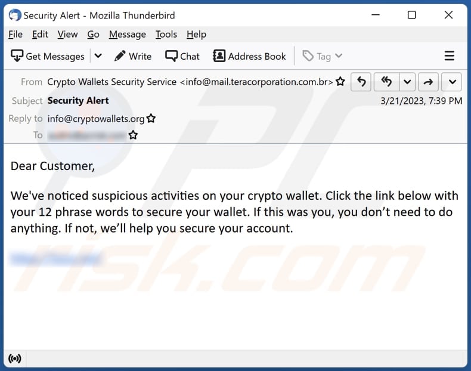This screenshot has width=471, height=371.
Task: Click the blurred recipient address in To field
Action: (x=87, y=135)
